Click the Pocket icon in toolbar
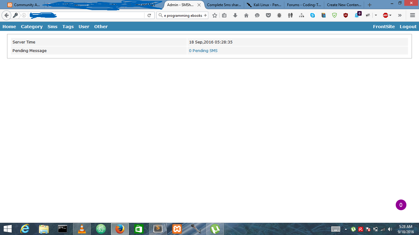 (x=268, y=15)
